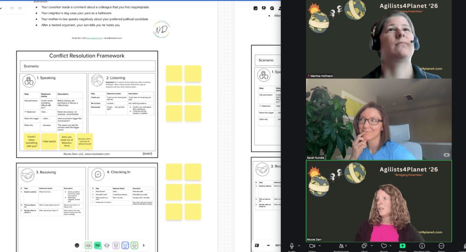Image resolution: width=466 pixels, height=252 pixels.
Task: Click the 'Conflict Resolution Framework' title
Action: (x=87, y=56)
